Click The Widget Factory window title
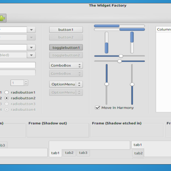The width and height of the screenshot is (171, 171). click(x=108, y=6)
